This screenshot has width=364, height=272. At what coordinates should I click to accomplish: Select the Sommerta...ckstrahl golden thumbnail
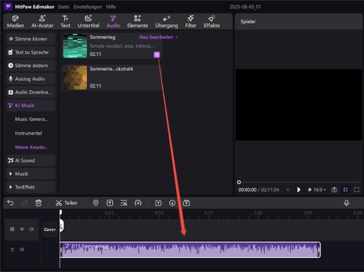pyautogui.click(x=75, y=77)
